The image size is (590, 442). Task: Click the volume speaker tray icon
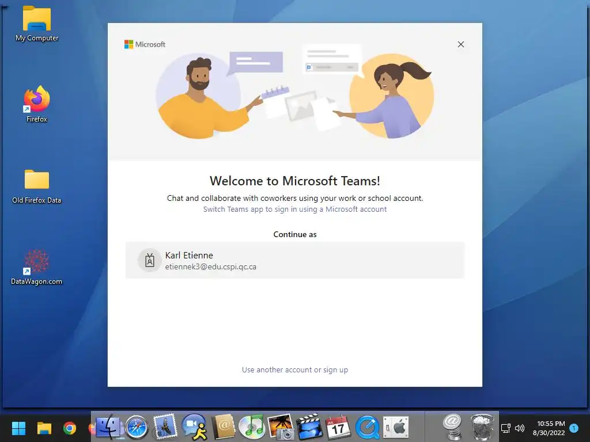click(520, 428)
